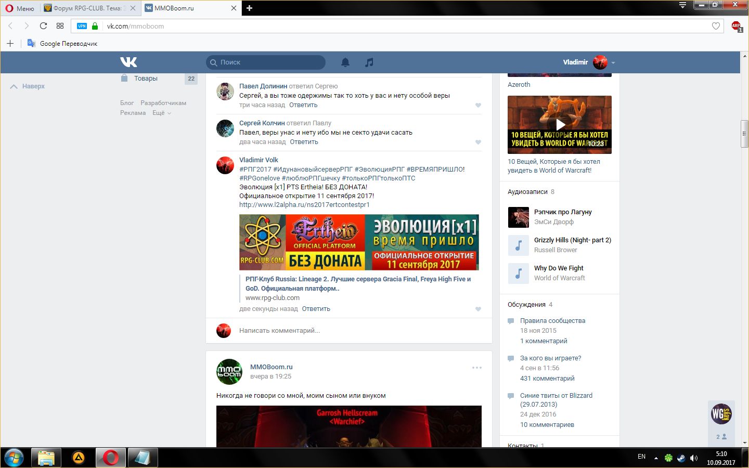Click Сергей Колчин avatar
This screenshot has width=749, height=468.
pyautogui.click(x=225, y=128)
